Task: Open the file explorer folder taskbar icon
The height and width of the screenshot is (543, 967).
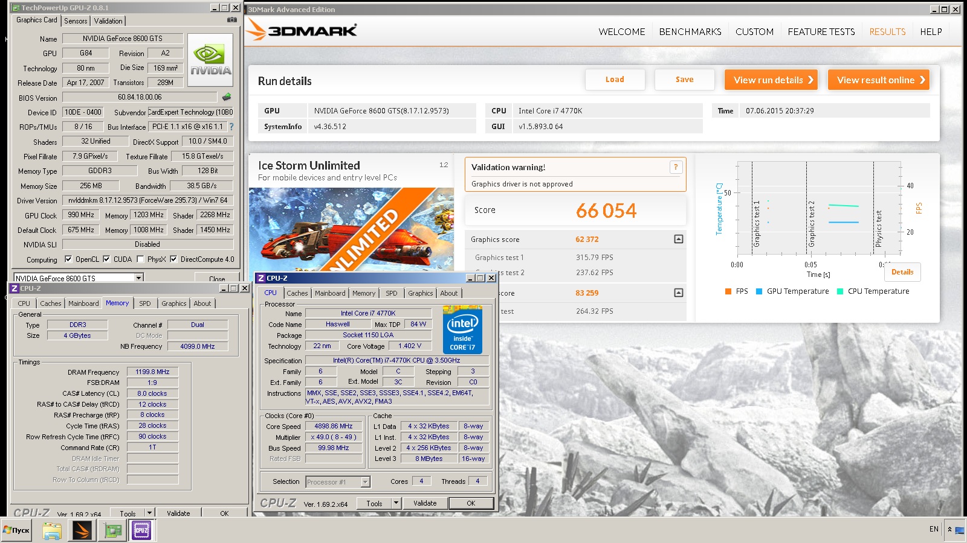Action: click(x=52, y=530)
